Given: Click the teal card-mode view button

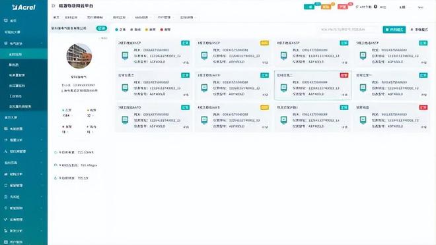Looking at the screenshot, I should (x=394, y=30).
